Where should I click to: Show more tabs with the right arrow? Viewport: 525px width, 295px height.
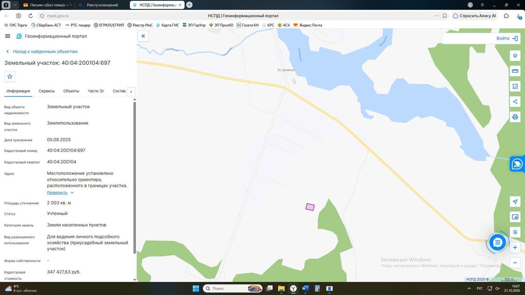point(131,91)
